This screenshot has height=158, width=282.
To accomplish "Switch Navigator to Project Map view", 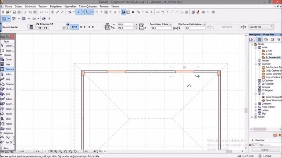I will click(x=260, y=39).
